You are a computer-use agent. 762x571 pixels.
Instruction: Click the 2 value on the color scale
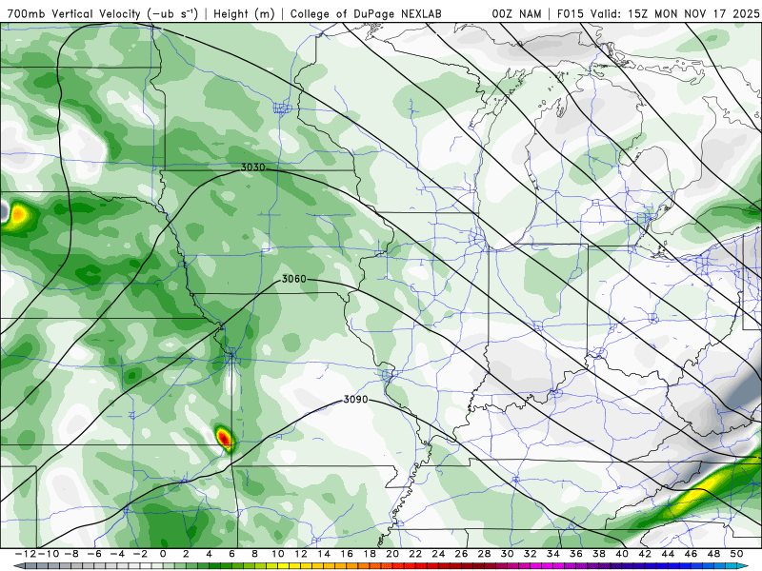coord(186,554)
